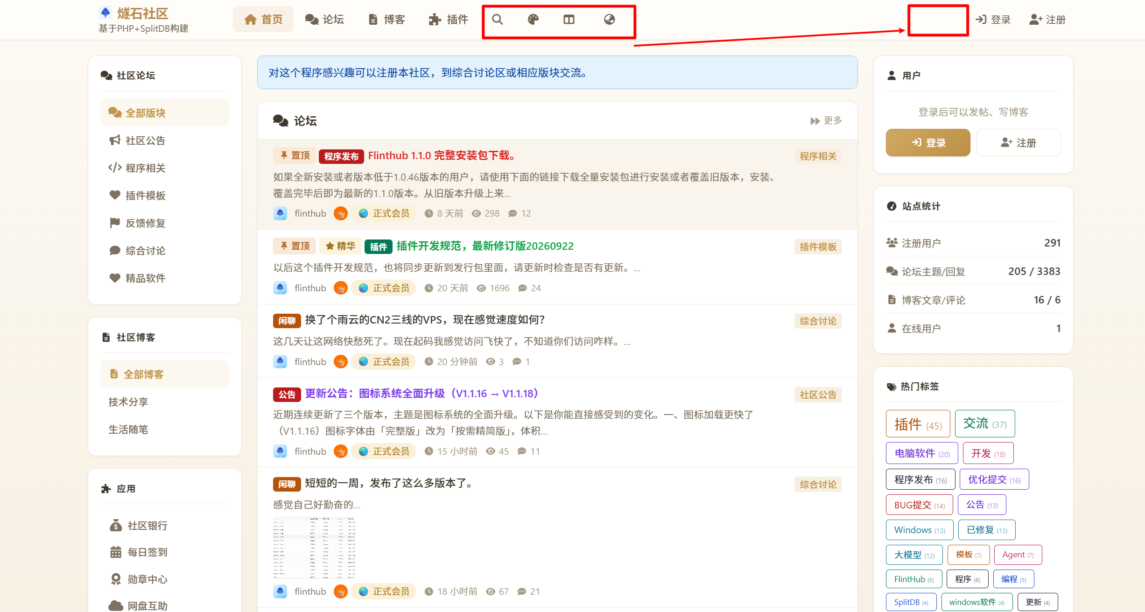The height and width of the screenshot is (612, 1145).
Task: Open the globe language icon
Action: pyautogui.click(x=609, y=20)
